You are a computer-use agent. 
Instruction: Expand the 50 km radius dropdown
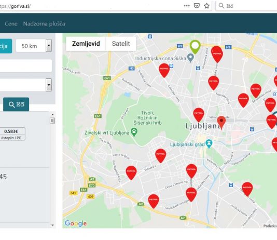pos(49,46)
